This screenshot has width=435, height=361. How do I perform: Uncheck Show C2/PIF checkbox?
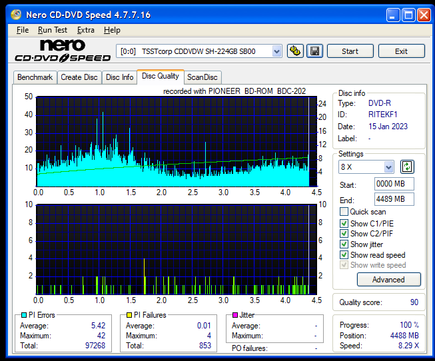tap(344, 234)
